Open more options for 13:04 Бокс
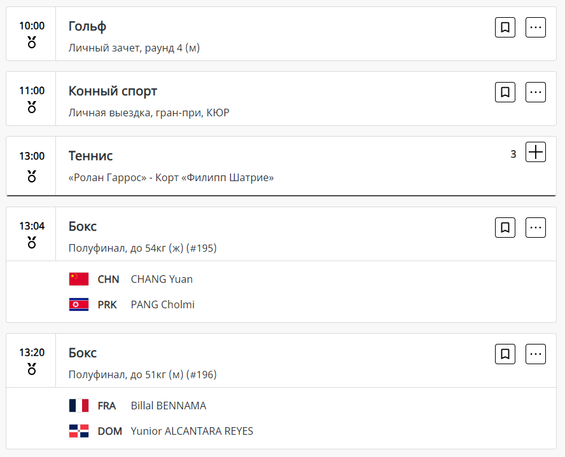 (536, 228)
